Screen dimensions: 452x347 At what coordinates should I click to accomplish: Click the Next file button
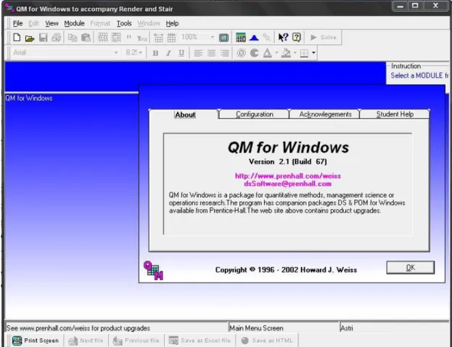click(86, 340)
